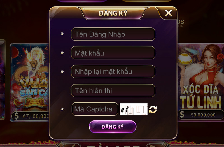Click into the Tên hiển thị field
The image size is (224, 147).
coord(113,90)
